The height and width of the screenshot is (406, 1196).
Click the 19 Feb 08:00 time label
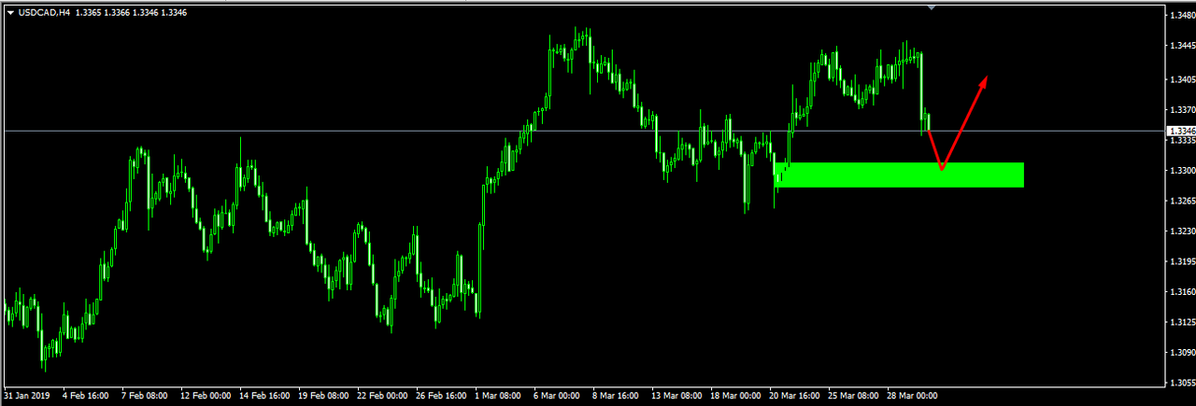322,397
